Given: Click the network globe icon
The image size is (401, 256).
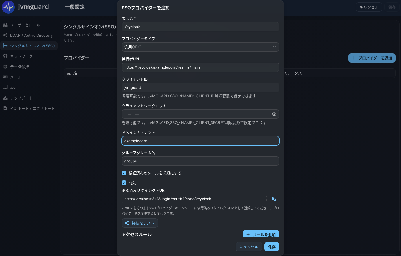Looking at the screenshot, I should click(5, 56).
